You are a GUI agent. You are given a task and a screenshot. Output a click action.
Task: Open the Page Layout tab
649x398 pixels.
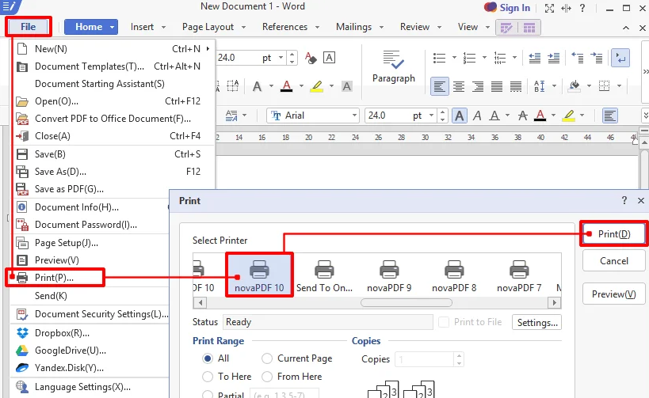pos(208,27)
